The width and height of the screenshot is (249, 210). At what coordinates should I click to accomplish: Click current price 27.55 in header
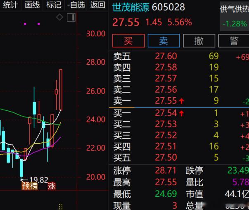pos(126,22)
